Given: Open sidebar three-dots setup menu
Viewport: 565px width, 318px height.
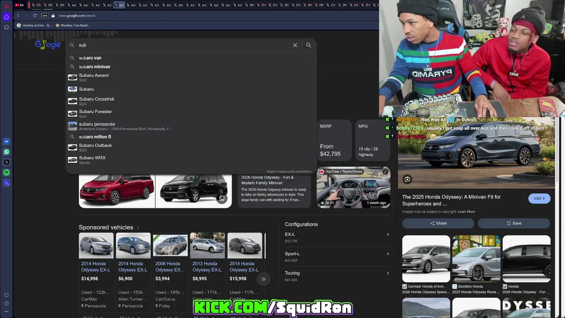Looking at the screenshot, I should [6, 312].
